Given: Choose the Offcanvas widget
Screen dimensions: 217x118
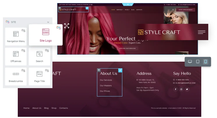Looking at the screenshot, I should 16,56.
